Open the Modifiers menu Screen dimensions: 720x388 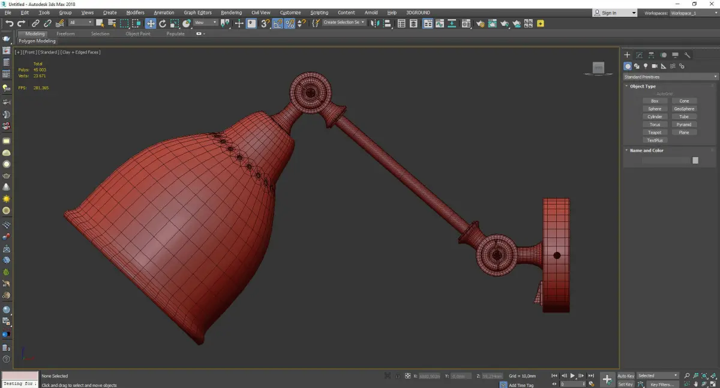point(135,13)
